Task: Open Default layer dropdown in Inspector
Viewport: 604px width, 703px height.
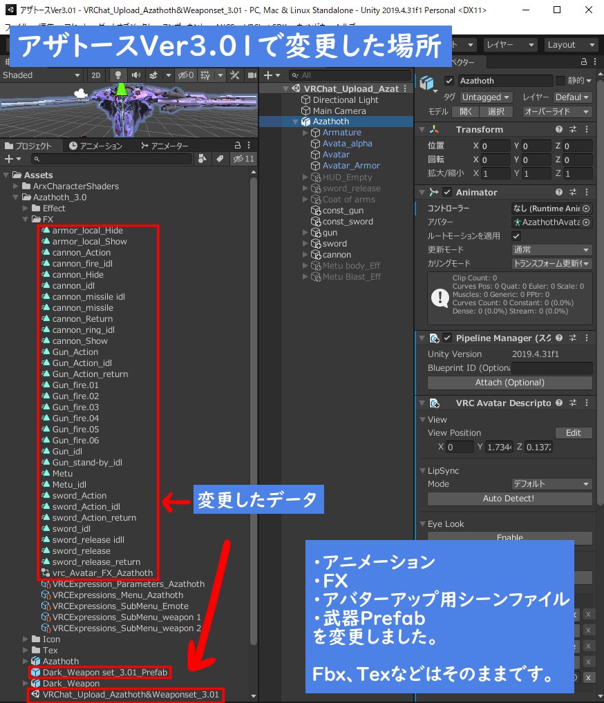Action: (573, 97)
